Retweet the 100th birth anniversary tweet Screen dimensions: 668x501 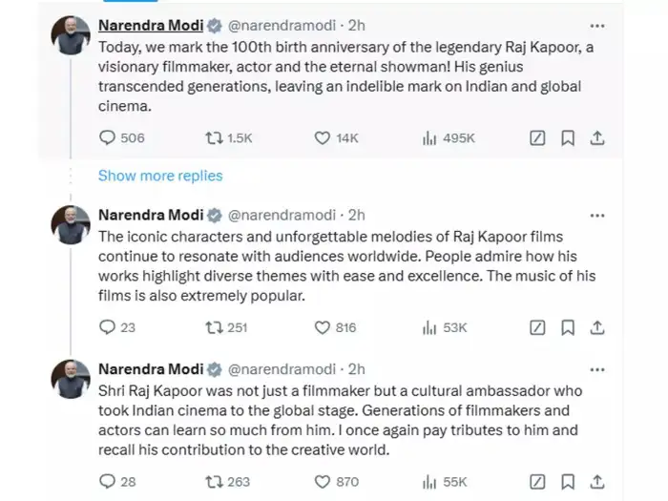click(x=215, y=137)
